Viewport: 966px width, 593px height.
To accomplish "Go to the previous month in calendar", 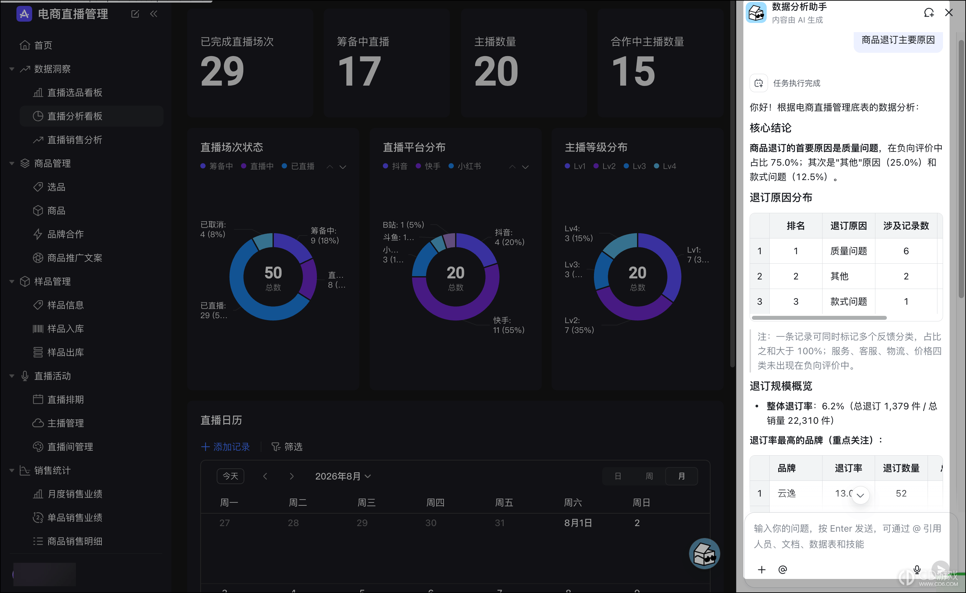I will (x=265, y=476).
